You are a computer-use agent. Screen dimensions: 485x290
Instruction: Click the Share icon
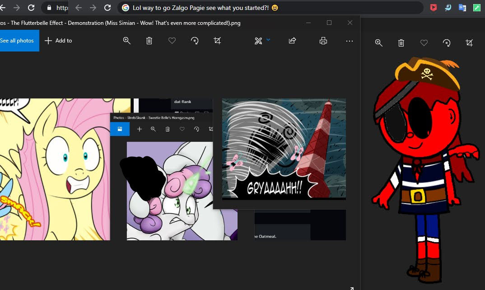[x=292, y=41]
